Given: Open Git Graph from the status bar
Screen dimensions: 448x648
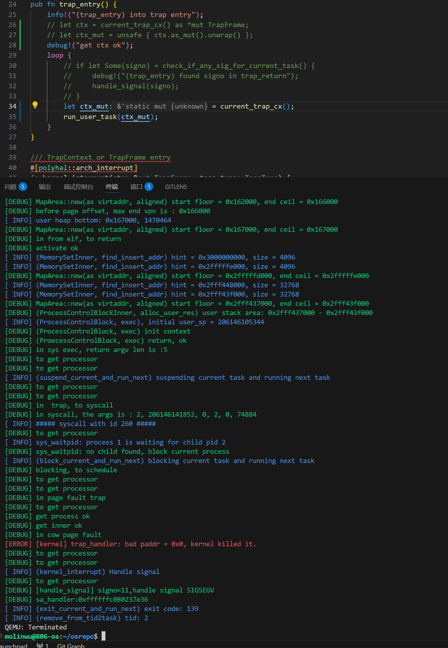Looking at the screenshot, I should [x=71, y=646].
